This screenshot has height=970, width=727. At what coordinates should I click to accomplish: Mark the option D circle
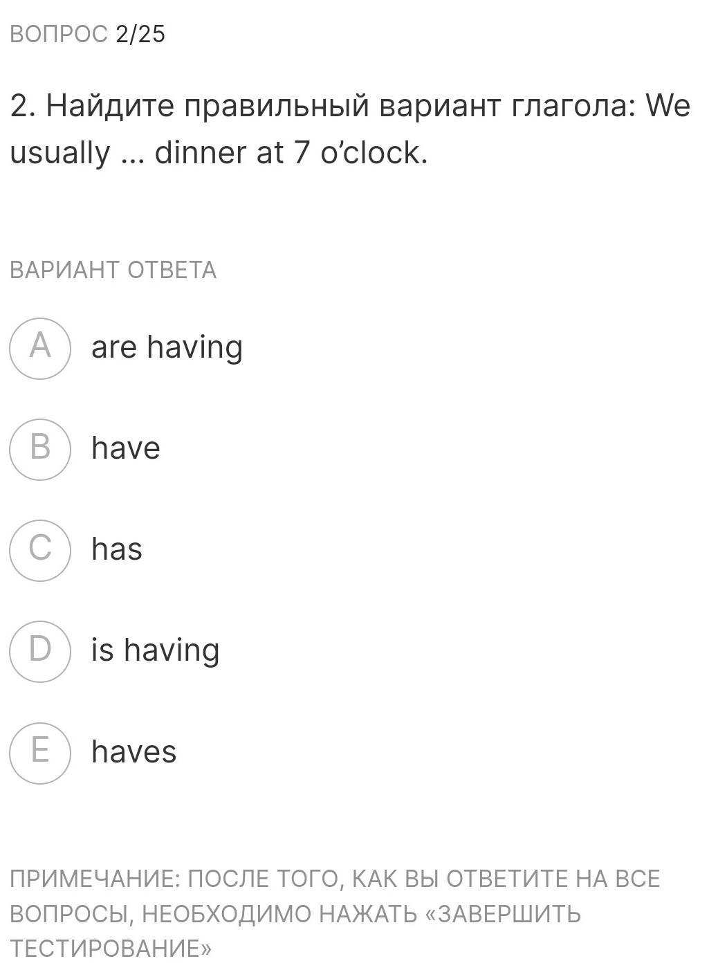pos(40,651)
